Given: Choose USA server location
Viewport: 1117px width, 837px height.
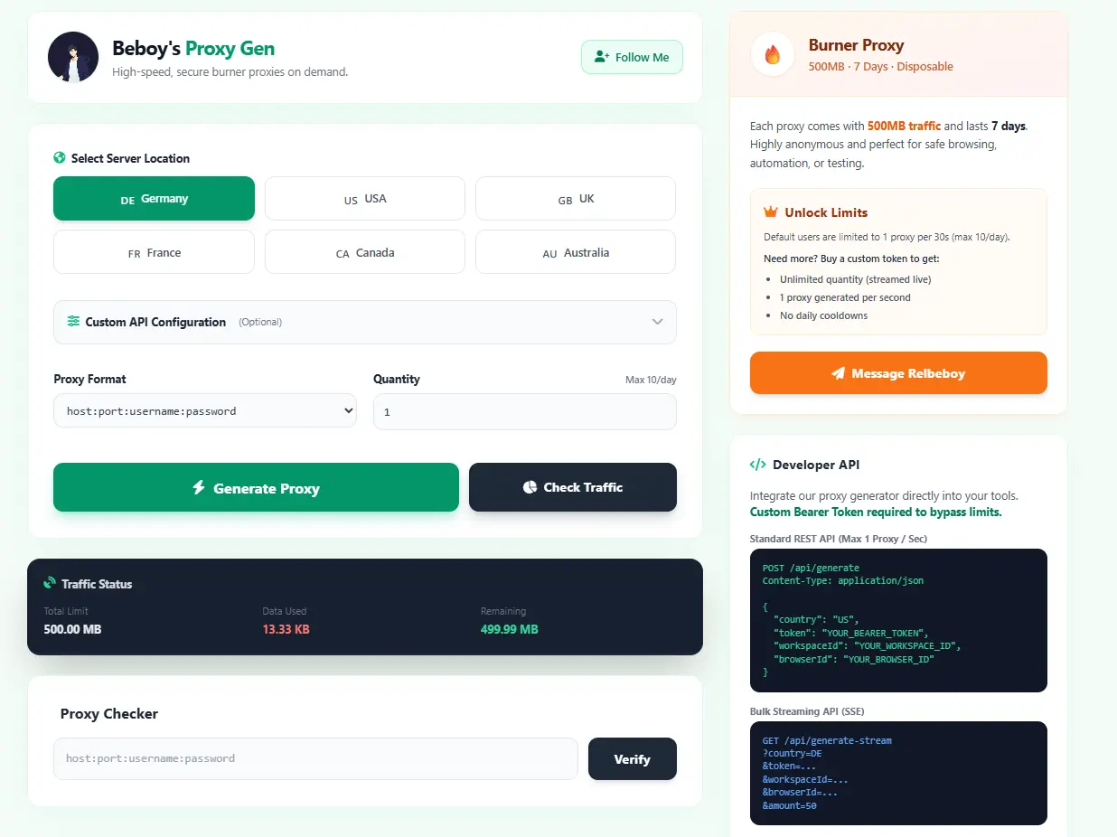Looking at the screenshot, I should pos(365,199).
